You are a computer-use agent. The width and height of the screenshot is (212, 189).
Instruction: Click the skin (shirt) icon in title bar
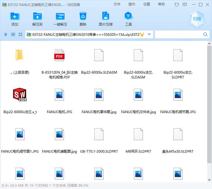click(176, 5)
